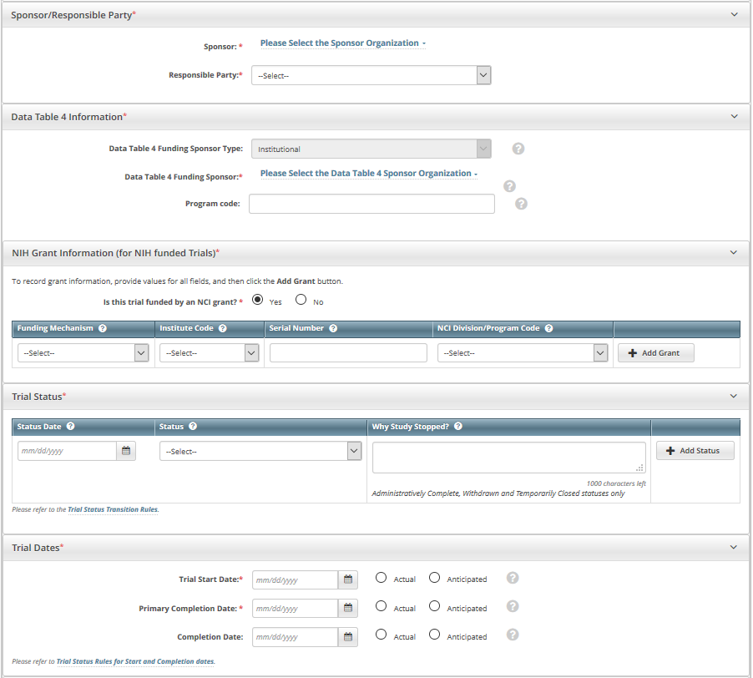Choose Anticipated for Completion Date
The width and height of the screenshot is (753, 678).
434,635
